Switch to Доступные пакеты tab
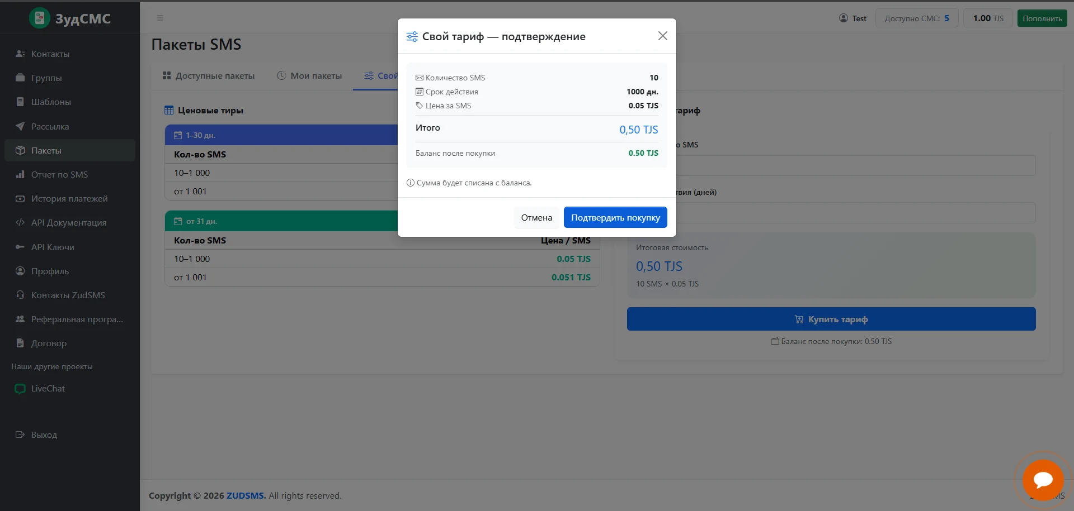The width and height of the screenshot is (1074, 511). 208,75
